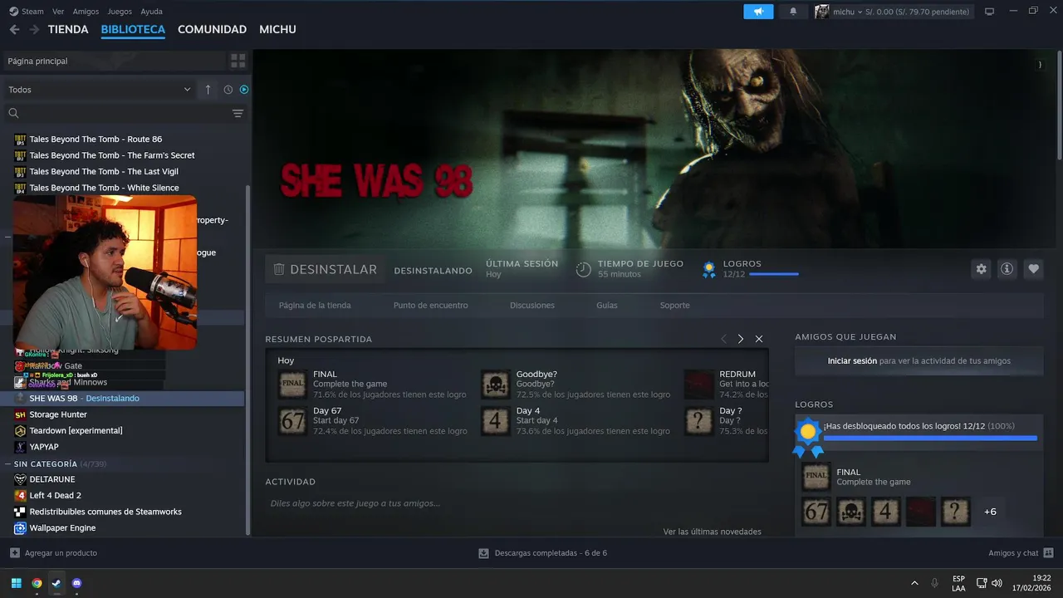
Task: Click the REDRUM achievement icon
Action: (x=699, y=385)
